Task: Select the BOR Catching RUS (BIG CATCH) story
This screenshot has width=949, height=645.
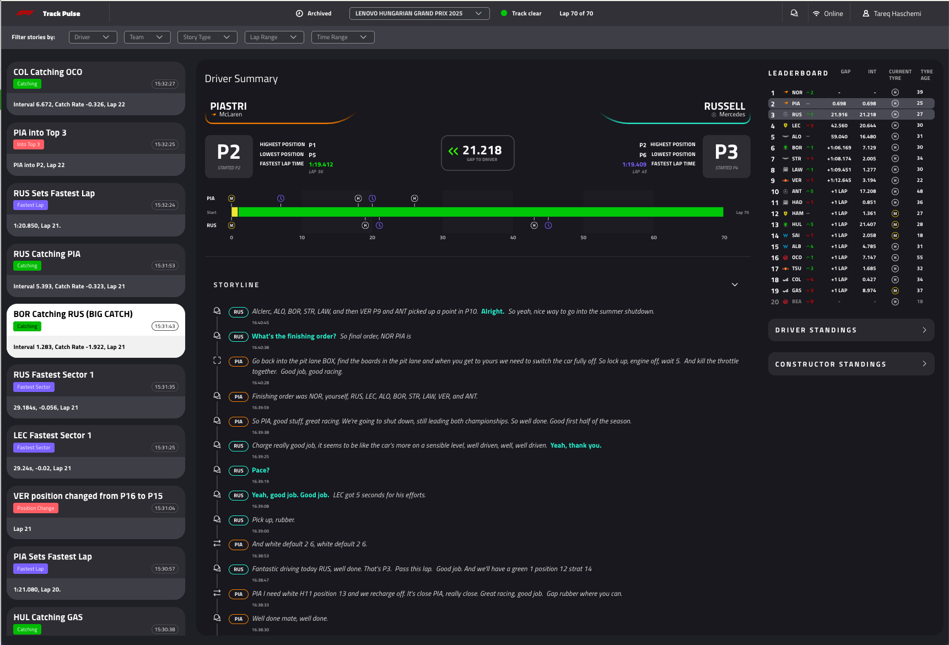Action: (x=96, y=331)
